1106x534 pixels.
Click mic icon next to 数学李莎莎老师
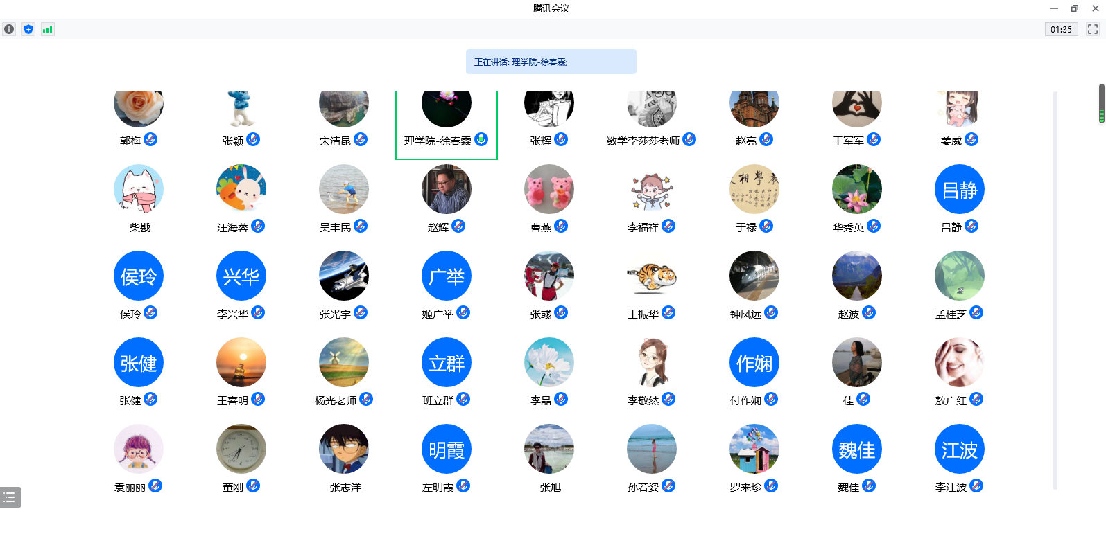pos(689,139)
